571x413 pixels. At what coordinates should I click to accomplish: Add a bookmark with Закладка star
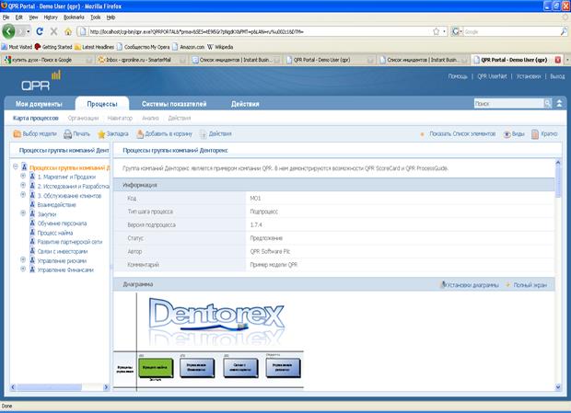click(x=101, y=134)
